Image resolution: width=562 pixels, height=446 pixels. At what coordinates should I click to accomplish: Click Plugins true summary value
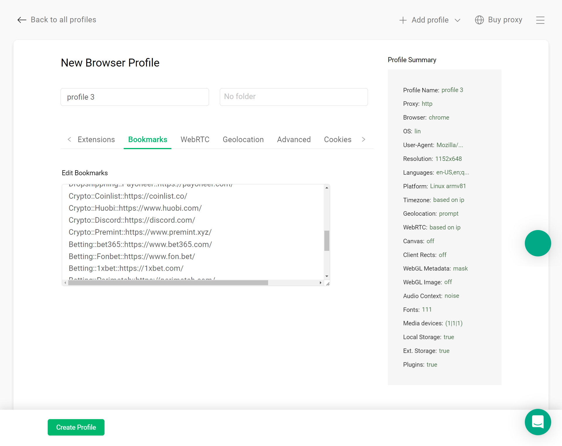(x=432, y=365)
